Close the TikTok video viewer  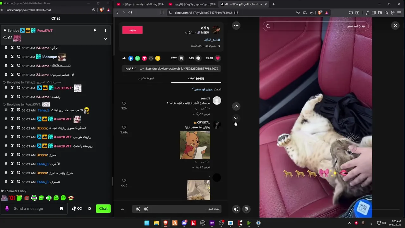point(395,26)
